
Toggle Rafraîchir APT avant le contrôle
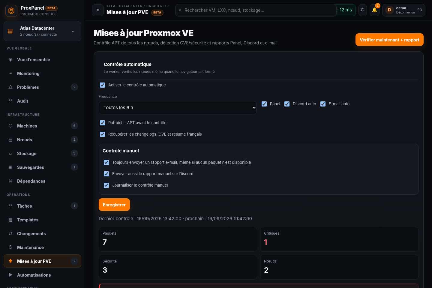pos(103,123)
